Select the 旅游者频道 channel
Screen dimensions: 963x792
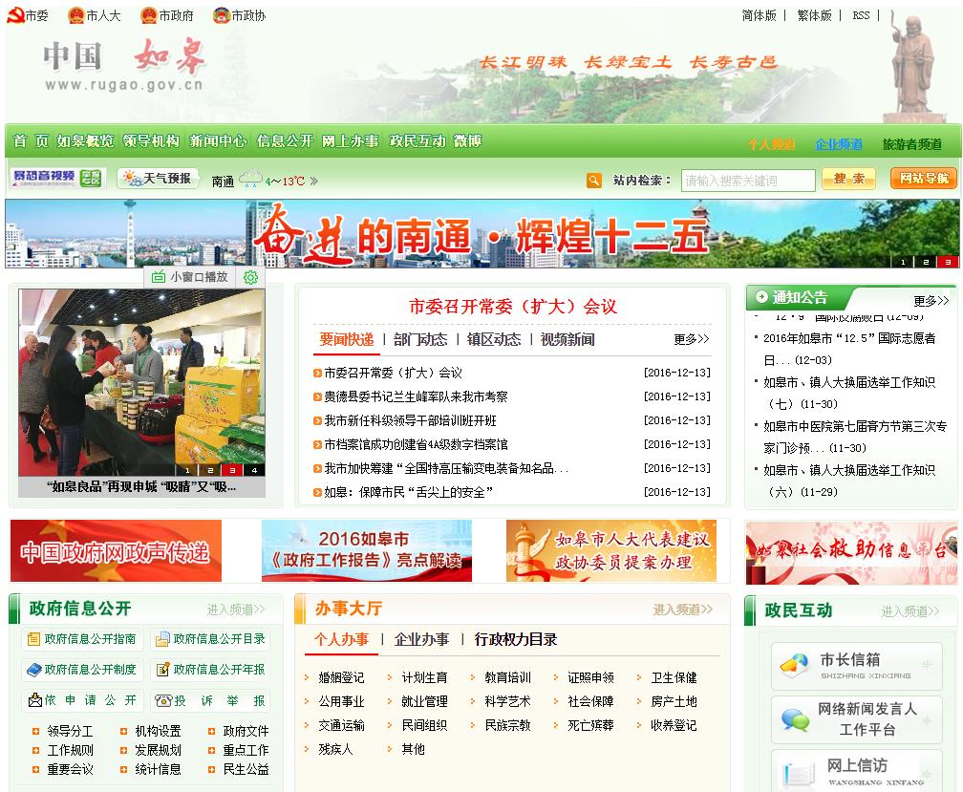click(x=912, y=144)
